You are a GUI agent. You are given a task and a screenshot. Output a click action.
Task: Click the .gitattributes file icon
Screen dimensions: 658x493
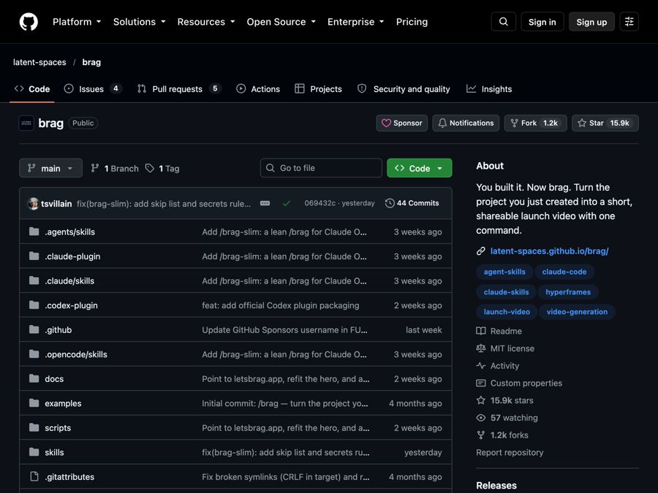pos(34,477)
